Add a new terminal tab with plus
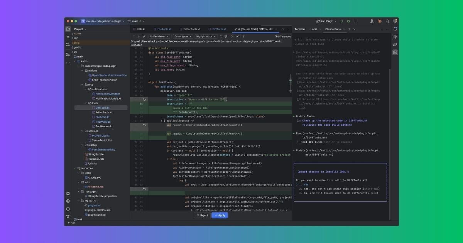The height and width of the screenshot is (243, 463). point(349,29)
